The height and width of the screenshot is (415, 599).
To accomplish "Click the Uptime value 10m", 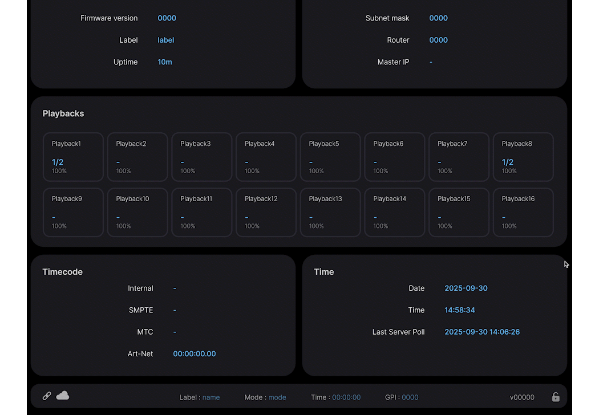I will [165, 62].
